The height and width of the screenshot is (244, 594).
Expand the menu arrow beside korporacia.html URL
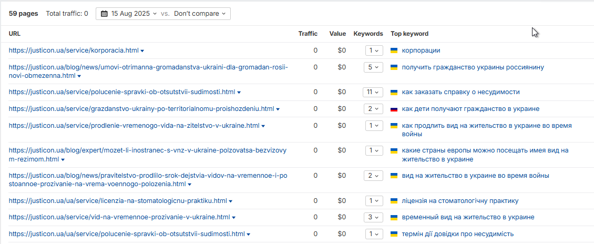142,51
